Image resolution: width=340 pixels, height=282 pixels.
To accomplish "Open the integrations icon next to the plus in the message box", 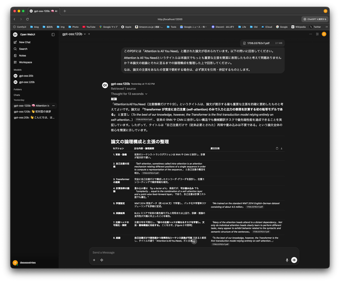I will click(x=101, y=260).
